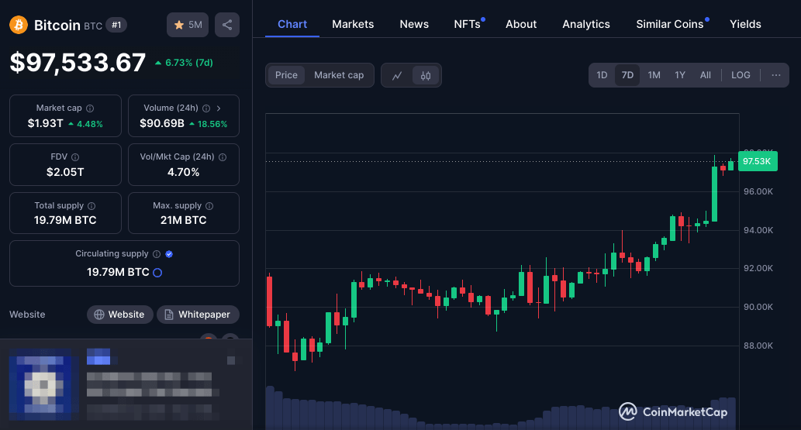
Task: Click the orange Bitcoin logo icon
Action: pyautogui.click(x=18, y=25)
